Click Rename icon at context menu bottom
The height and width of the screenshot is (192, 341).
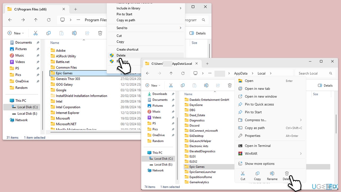(272, 176)
